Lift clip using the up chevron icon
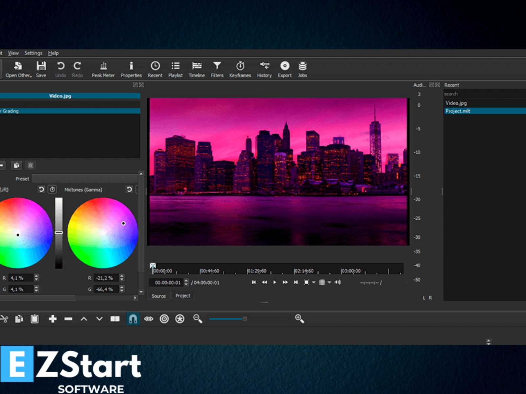Screen dimensions: 526x394 [84, 319]
